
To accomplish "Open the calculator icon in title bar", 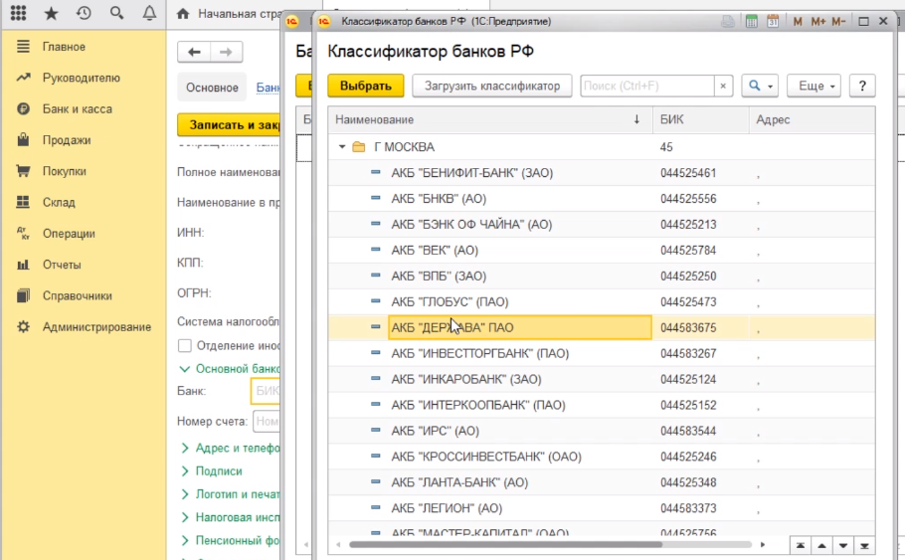I will click(x=752, y=21).
